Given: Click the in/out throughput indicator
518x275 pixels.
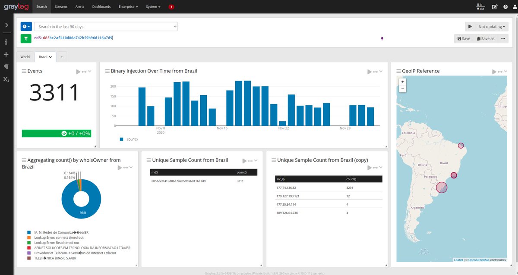Looking at the screenshot, I should (x=480, y=7).
